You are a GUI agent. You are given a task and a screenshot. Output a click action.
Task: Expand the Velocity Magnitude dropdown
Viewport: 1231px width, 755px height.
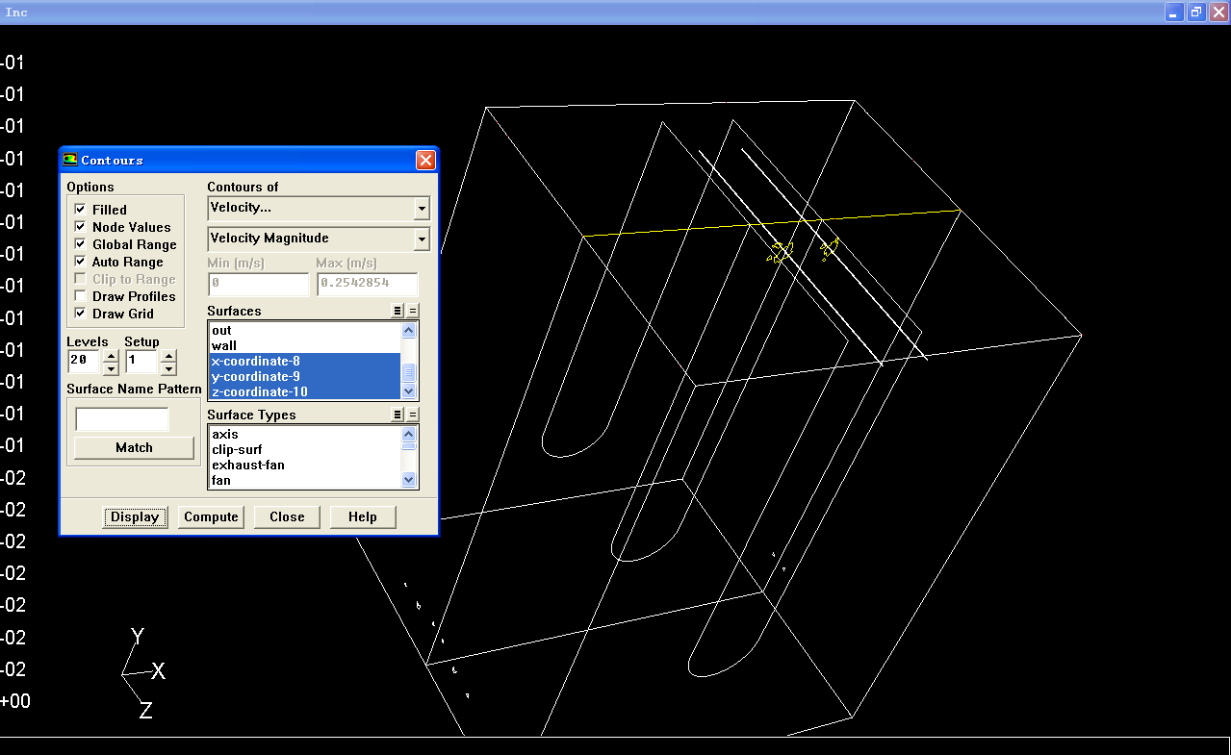click(x=421, y=239)
